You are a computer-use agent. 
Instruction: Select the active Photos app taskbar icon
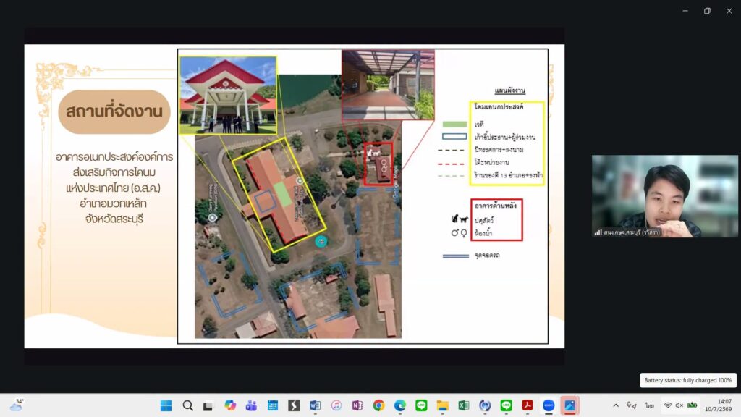click(570, 405)
